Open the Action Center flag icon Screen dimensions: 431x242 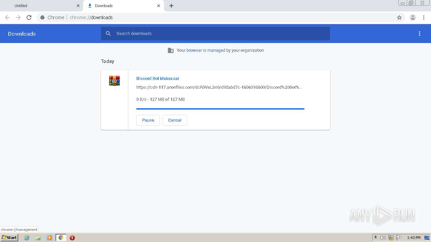pos(399,238)
